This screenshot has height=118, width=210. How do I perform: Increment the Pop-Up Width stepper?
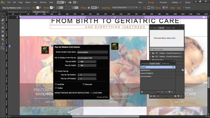[79, 61]
